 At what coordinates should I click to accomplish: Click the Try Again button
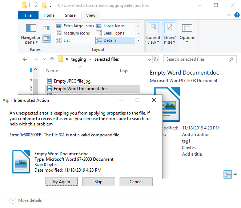coord(61,182)
